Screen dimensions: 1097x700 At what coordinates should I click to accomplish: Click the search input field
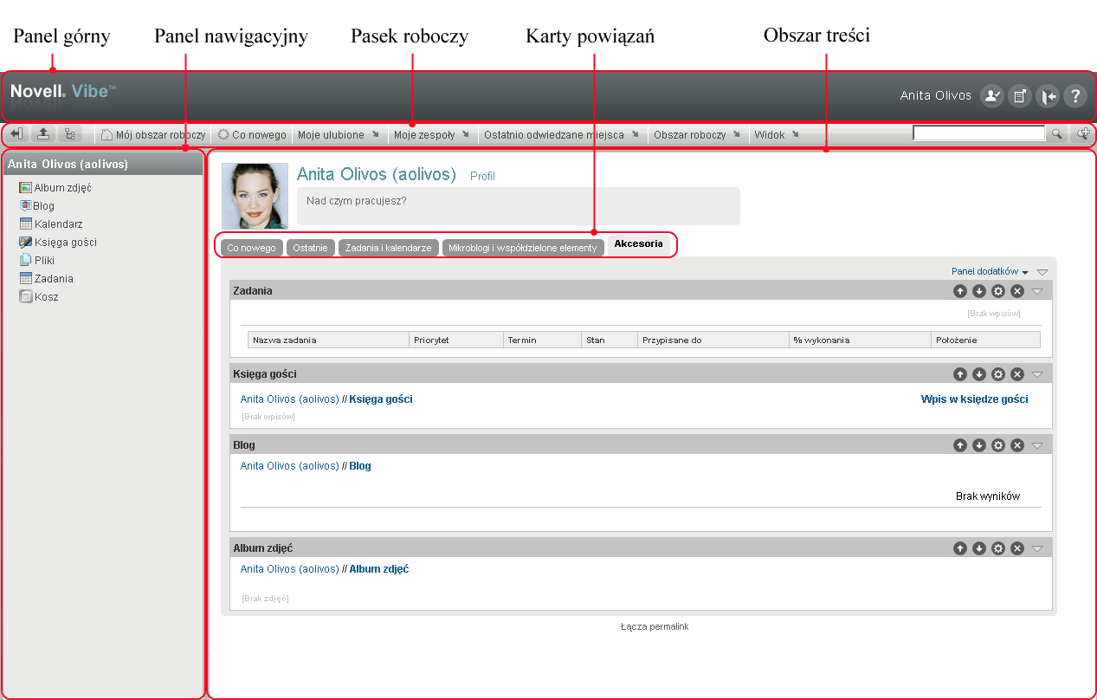click(x=979, y=134)
